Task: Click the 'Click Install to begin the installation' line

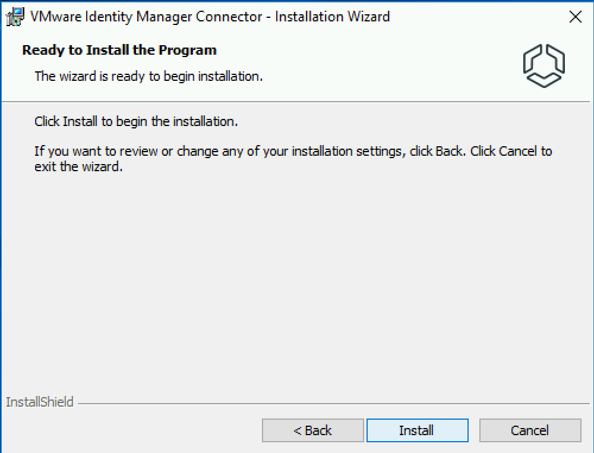Action: coord(136,121)
